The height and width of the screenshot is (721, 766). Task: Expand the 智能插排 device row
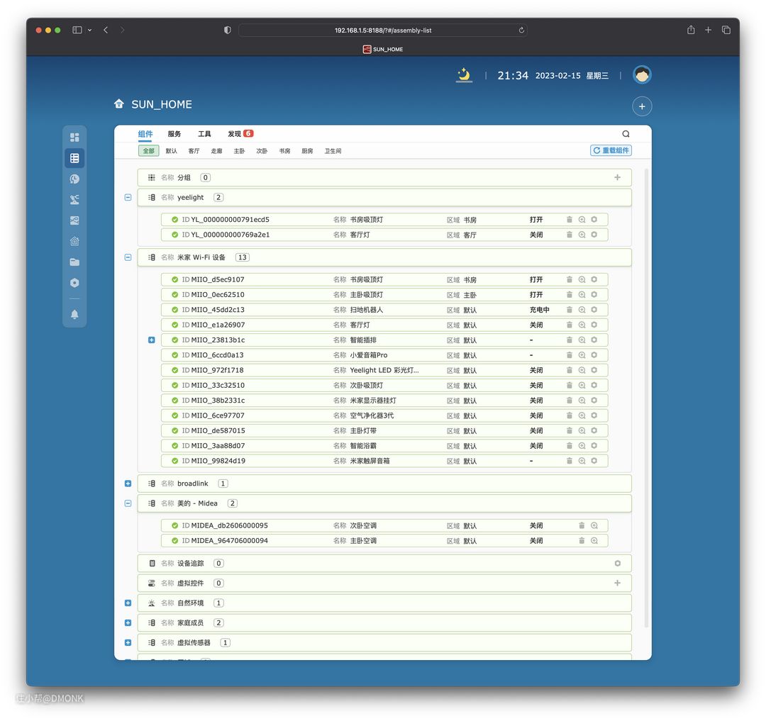(x=151, y=340)
